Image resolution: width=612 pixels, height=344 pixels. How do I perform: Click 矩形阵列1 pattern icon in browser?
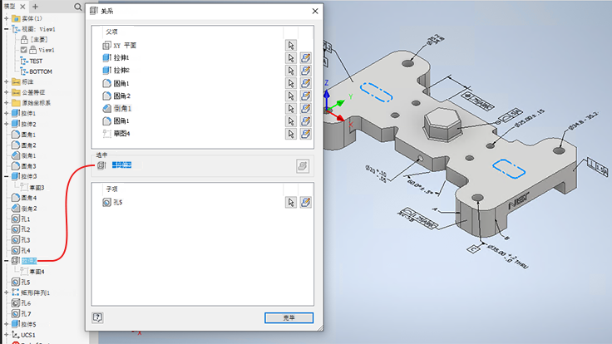point(16,292)
